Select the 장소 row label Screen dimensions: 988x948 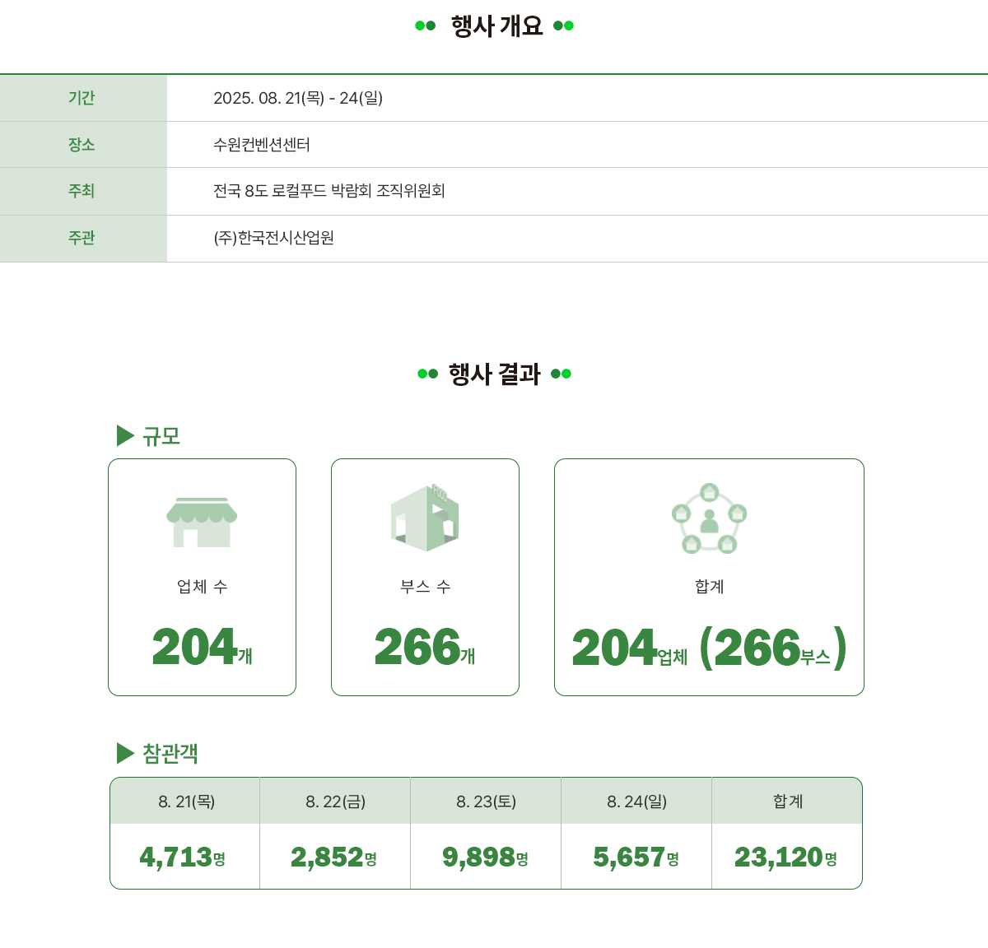(x=83, y=145)
